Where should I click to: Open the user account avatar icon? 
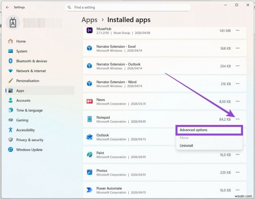[x=13, y=22]
